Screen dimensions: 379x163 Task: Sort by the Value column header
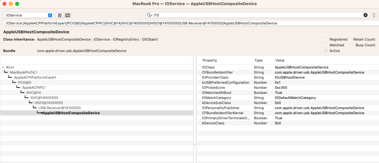[x=280, y=60]
